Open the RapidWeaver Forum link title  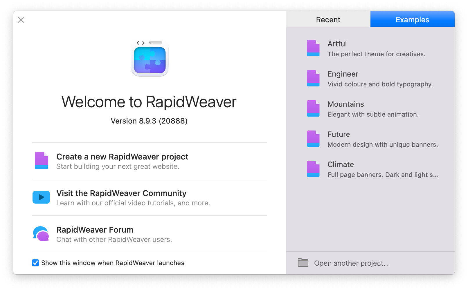[x=95, y=230]
